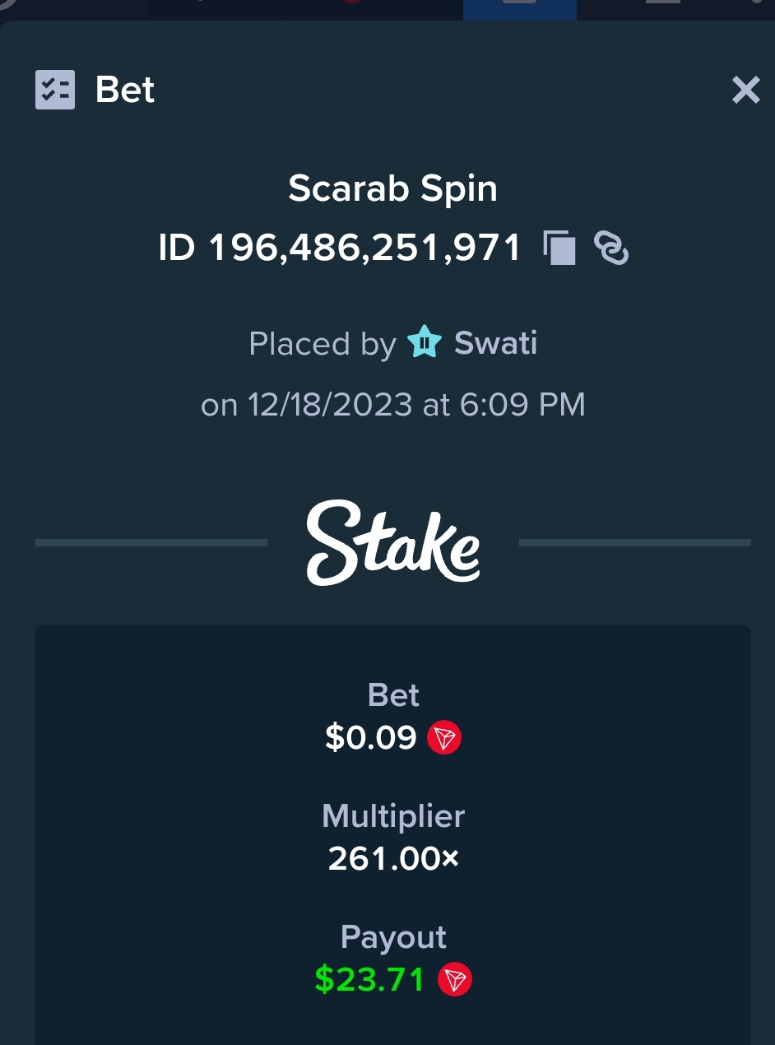Copy the bet ID to clipboard

[559, 248]
